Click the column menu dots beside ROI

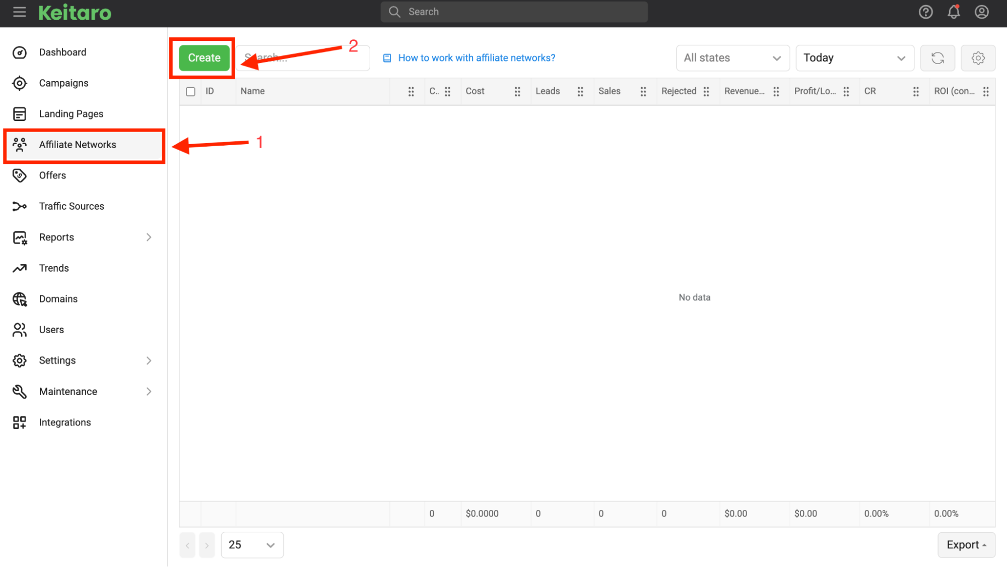(986, 91)
